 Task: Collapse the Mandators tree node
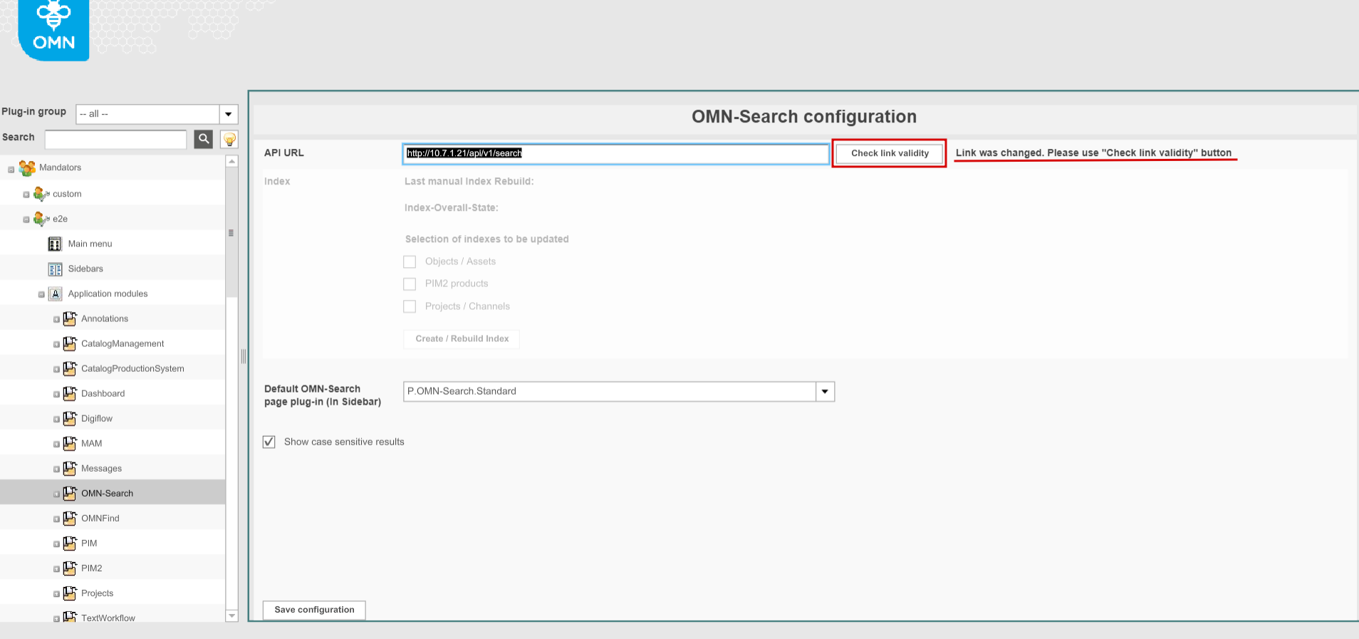click(11, 169)
